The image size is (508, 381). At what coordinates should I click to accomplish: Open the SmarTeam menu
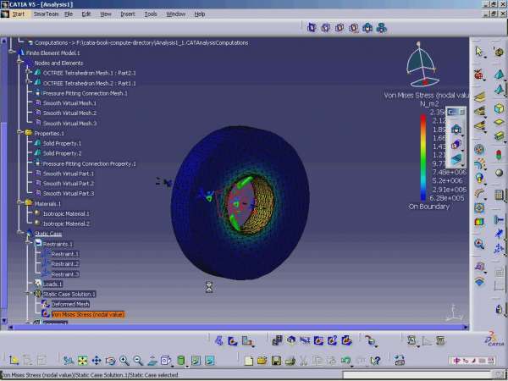[46, 14]
